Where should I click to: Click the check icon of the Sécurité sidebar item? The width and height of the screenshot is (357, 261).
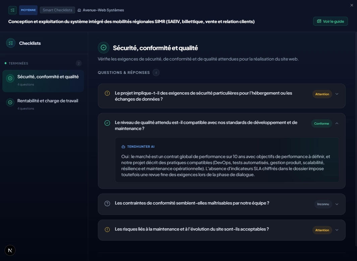pos(10,78)
